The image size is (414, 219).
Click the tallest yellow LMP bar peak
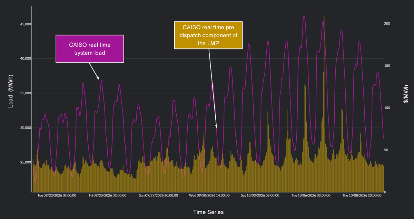324,16
